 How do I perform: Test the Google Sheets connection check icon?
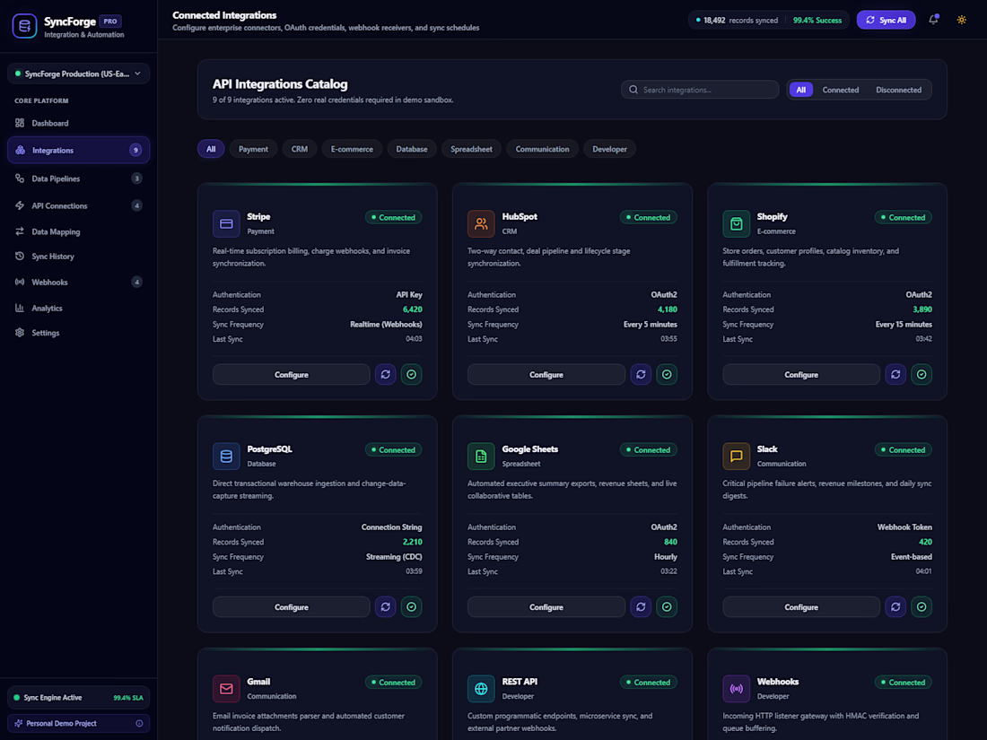coord(667,607)
